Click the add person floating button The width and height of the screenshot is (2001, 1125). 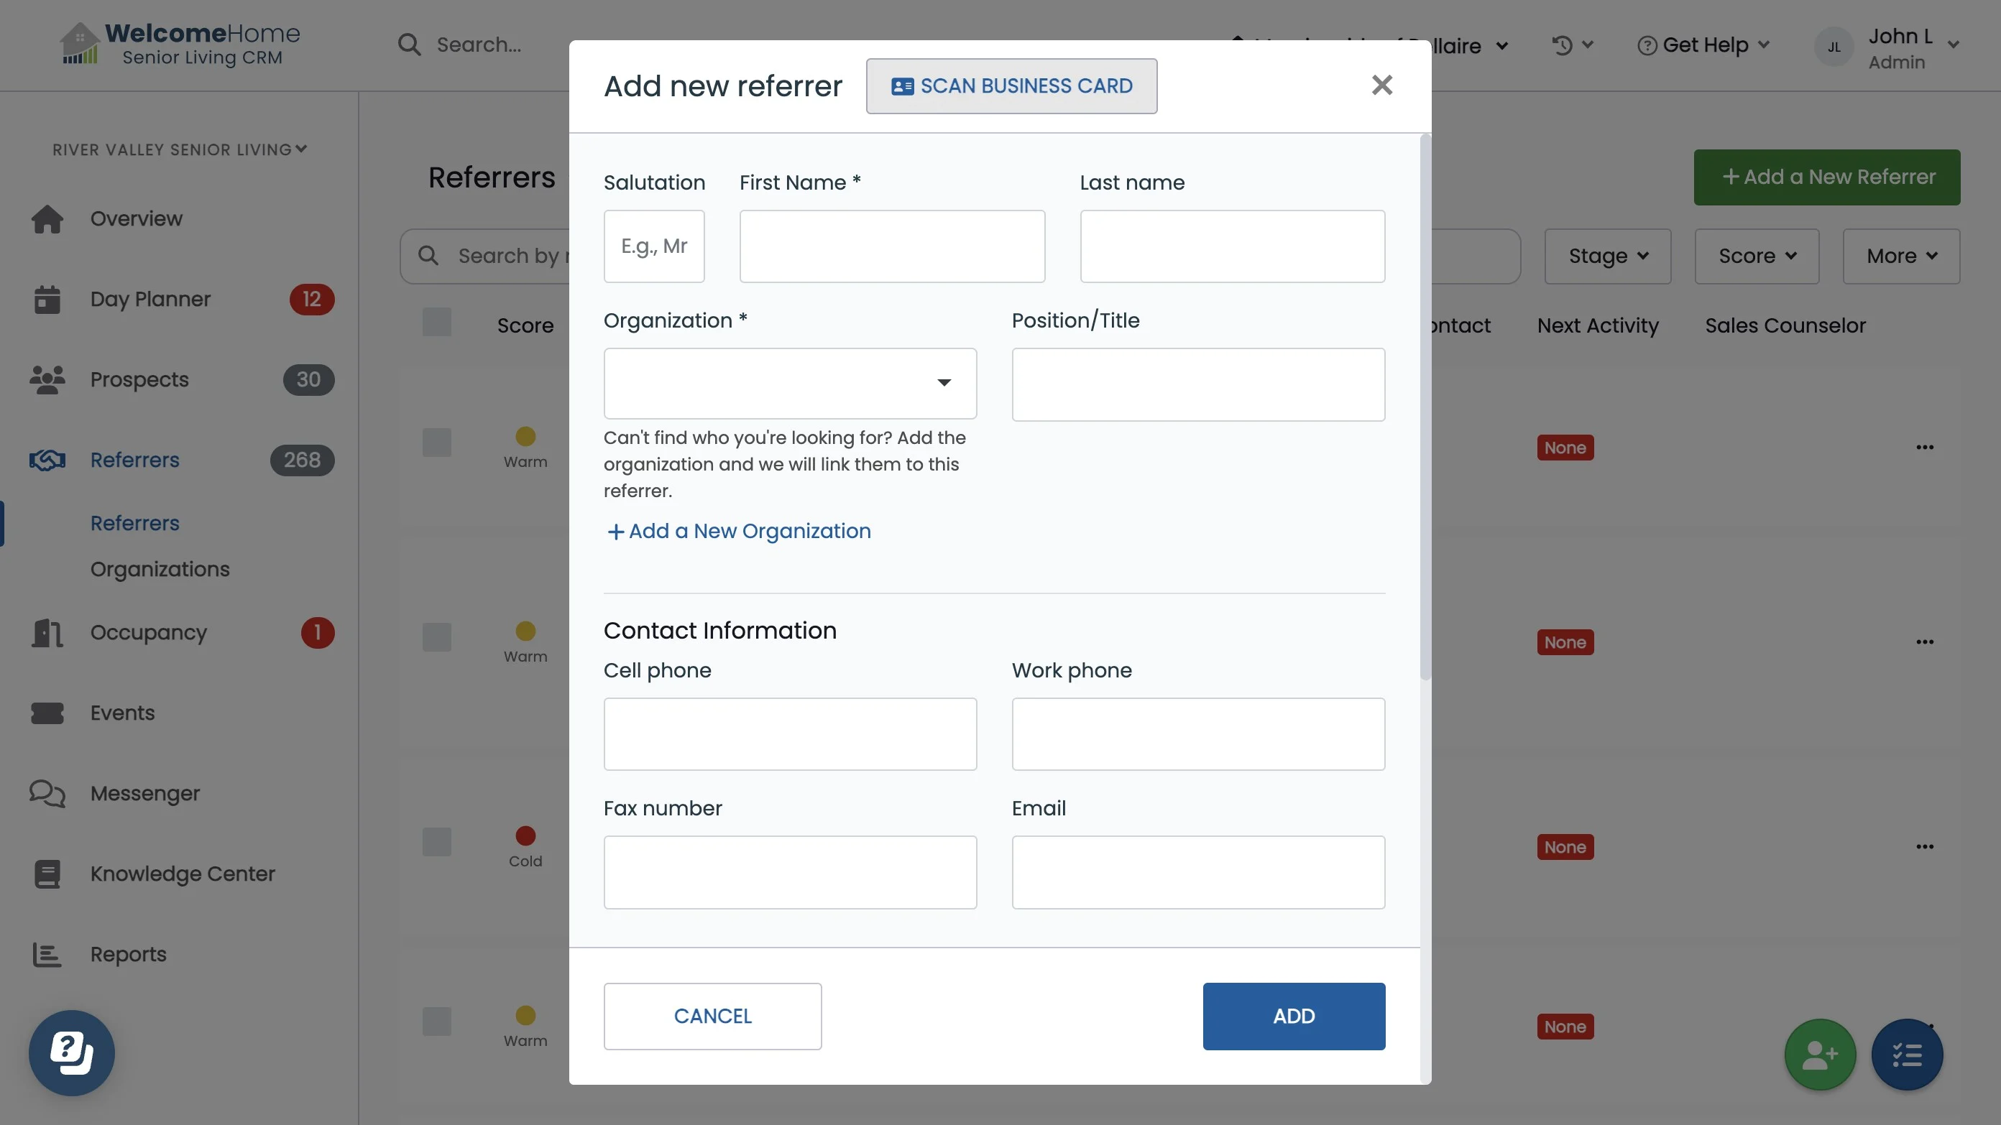pos(1820,1055)
